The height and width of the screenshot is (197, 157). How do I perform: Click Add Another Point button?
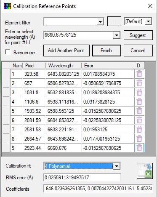[x=67, y=51]
